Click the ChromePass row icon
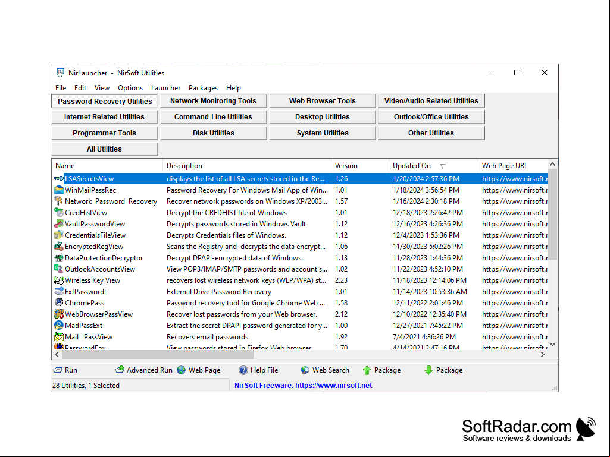Image resolution: width=610 pixels, height=457 pixels. (x=59, y=302)
